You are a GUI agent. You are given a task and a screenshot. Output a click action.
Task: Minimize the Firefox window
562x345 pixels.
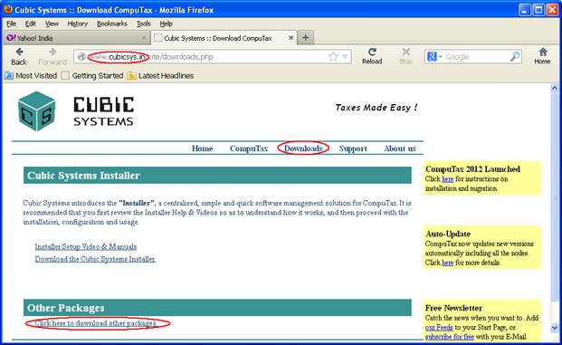[525, 10]
